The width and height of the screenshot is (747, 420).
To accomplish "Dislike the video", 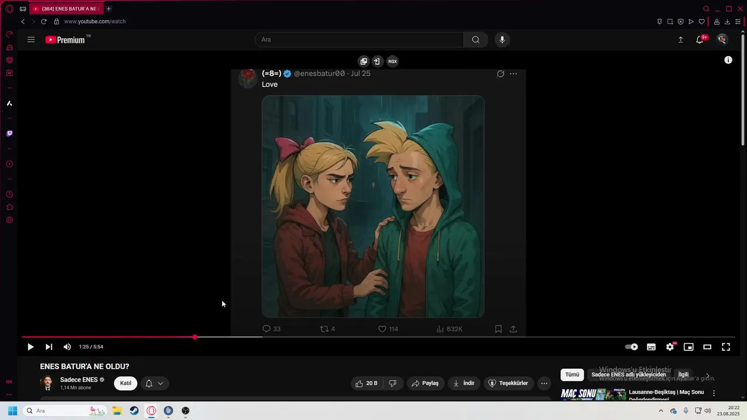I will tap(393, 383).
